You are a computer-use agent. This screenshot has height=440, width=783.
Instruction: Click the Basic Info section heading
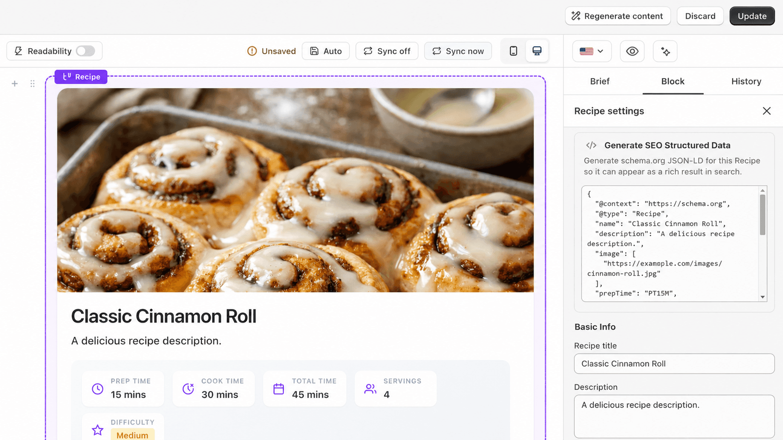tap(595, 327)
